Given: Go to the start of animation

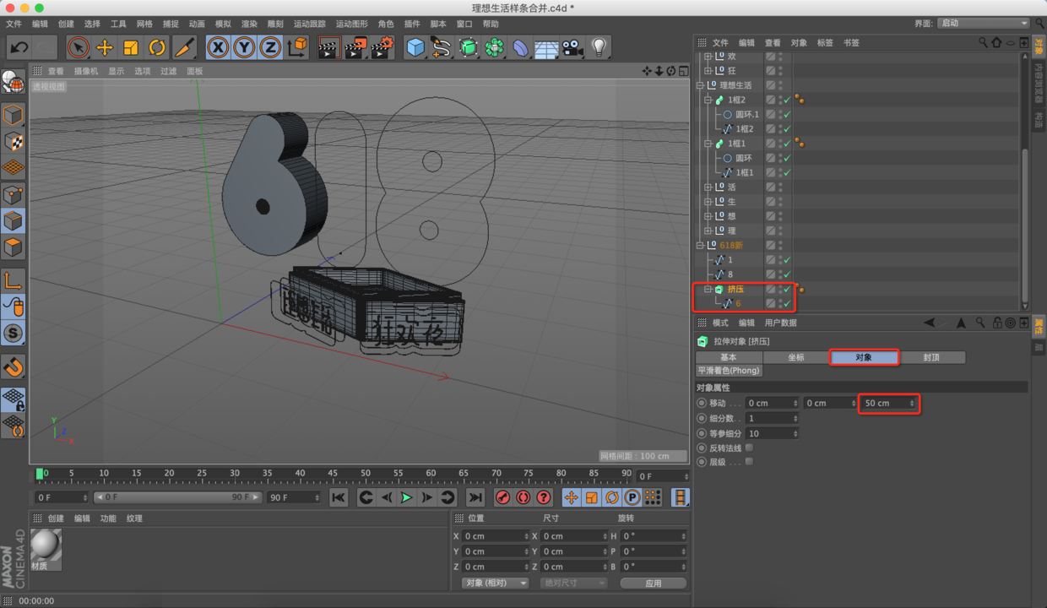Looking at the screenshot, I should 338,497.
